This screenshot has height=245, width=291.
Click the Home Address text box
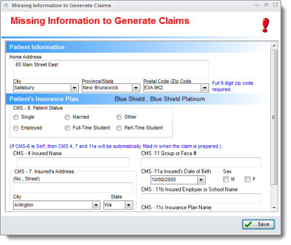coord(111,69)
